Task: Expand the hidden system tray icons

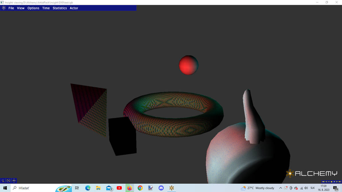Action: [280, 188]
